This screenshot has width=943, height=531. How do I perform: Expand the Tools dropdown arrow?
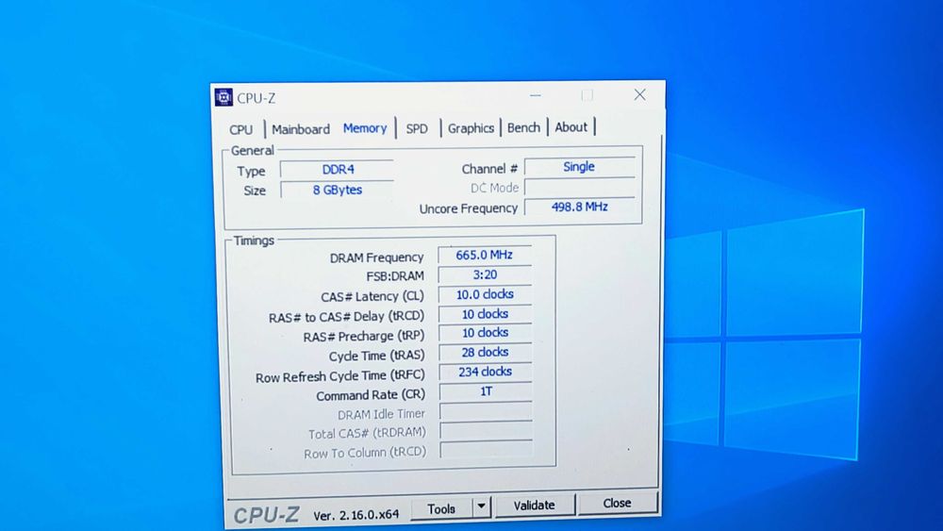click(482, 506)
